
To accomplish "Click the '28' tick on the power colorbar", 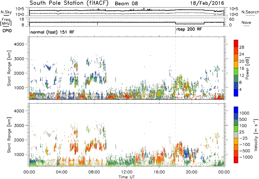I will 242,47.
